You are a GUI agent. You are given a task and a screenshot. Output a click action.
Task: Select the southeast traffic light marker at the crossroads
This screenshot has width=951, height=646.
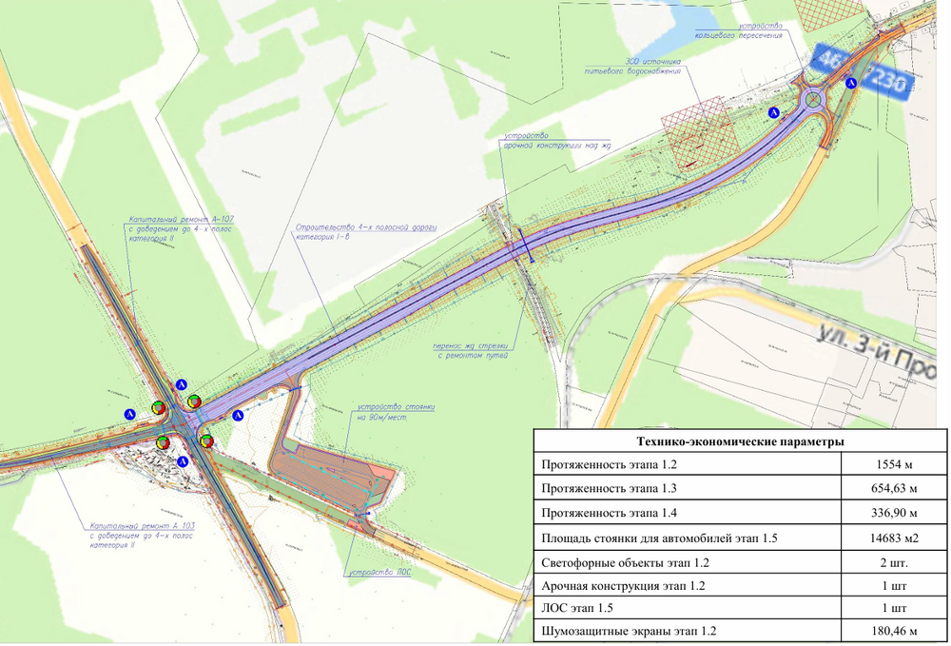tap(206, 441)
